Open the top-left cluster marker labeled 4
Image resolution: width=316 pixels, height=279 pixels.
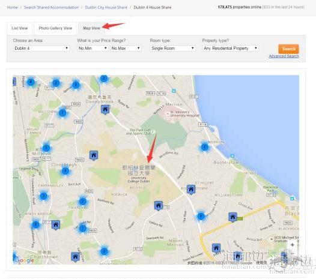coord(31,82)
